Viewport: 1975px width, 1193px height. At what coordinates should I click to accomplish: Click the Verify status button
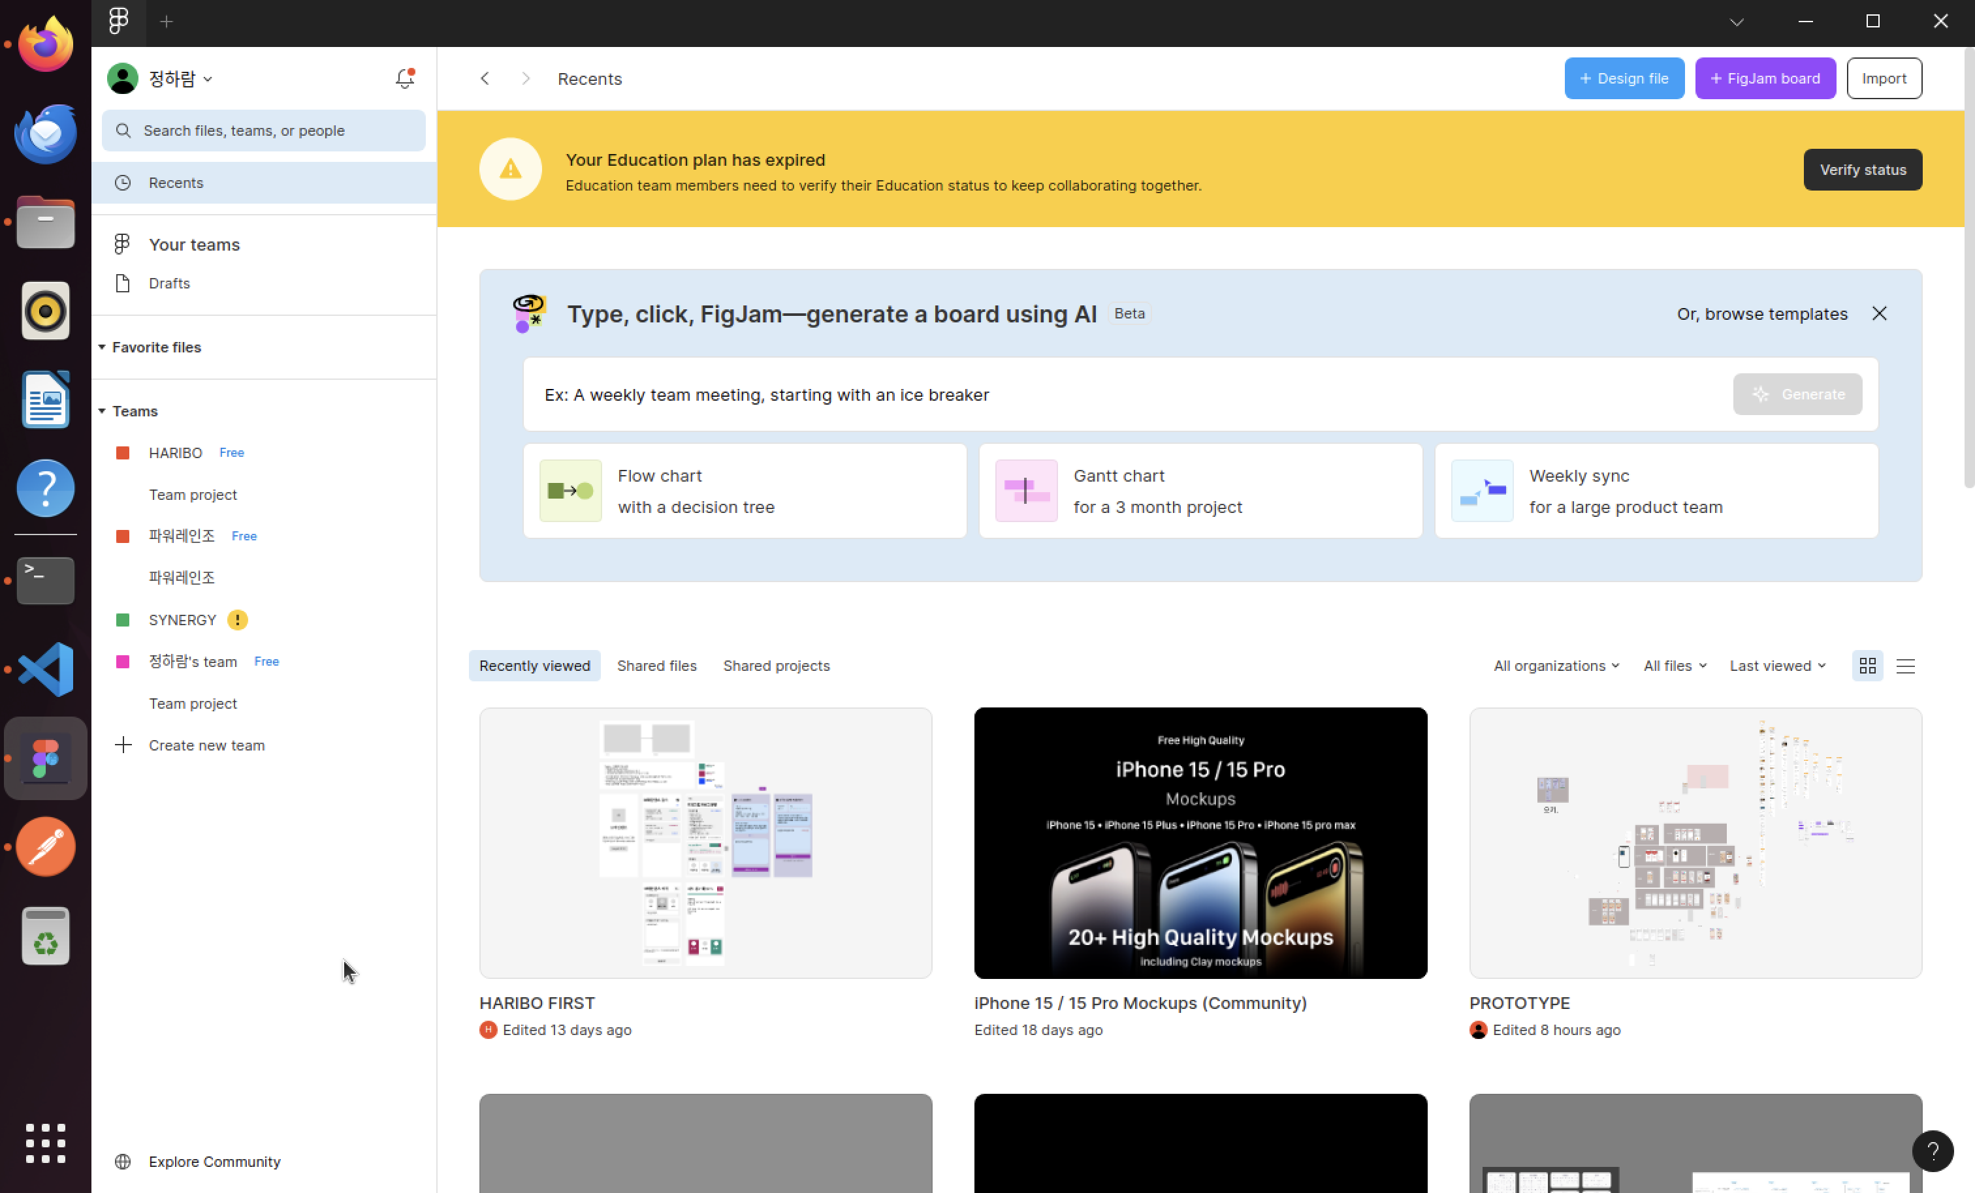1863,170
